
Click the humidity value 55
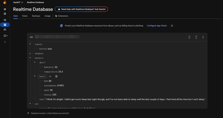56,67
